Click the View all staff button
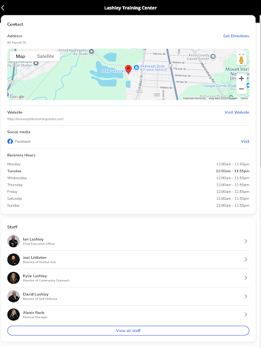The image size is (261, 348). 128,330
